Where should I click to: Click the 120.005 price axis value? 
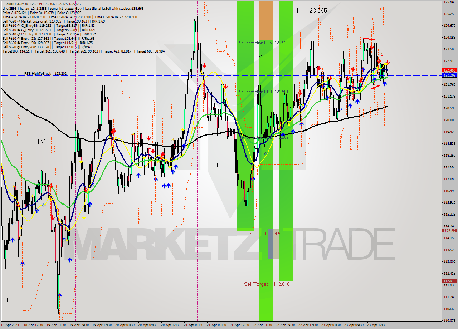click(449, 120)
